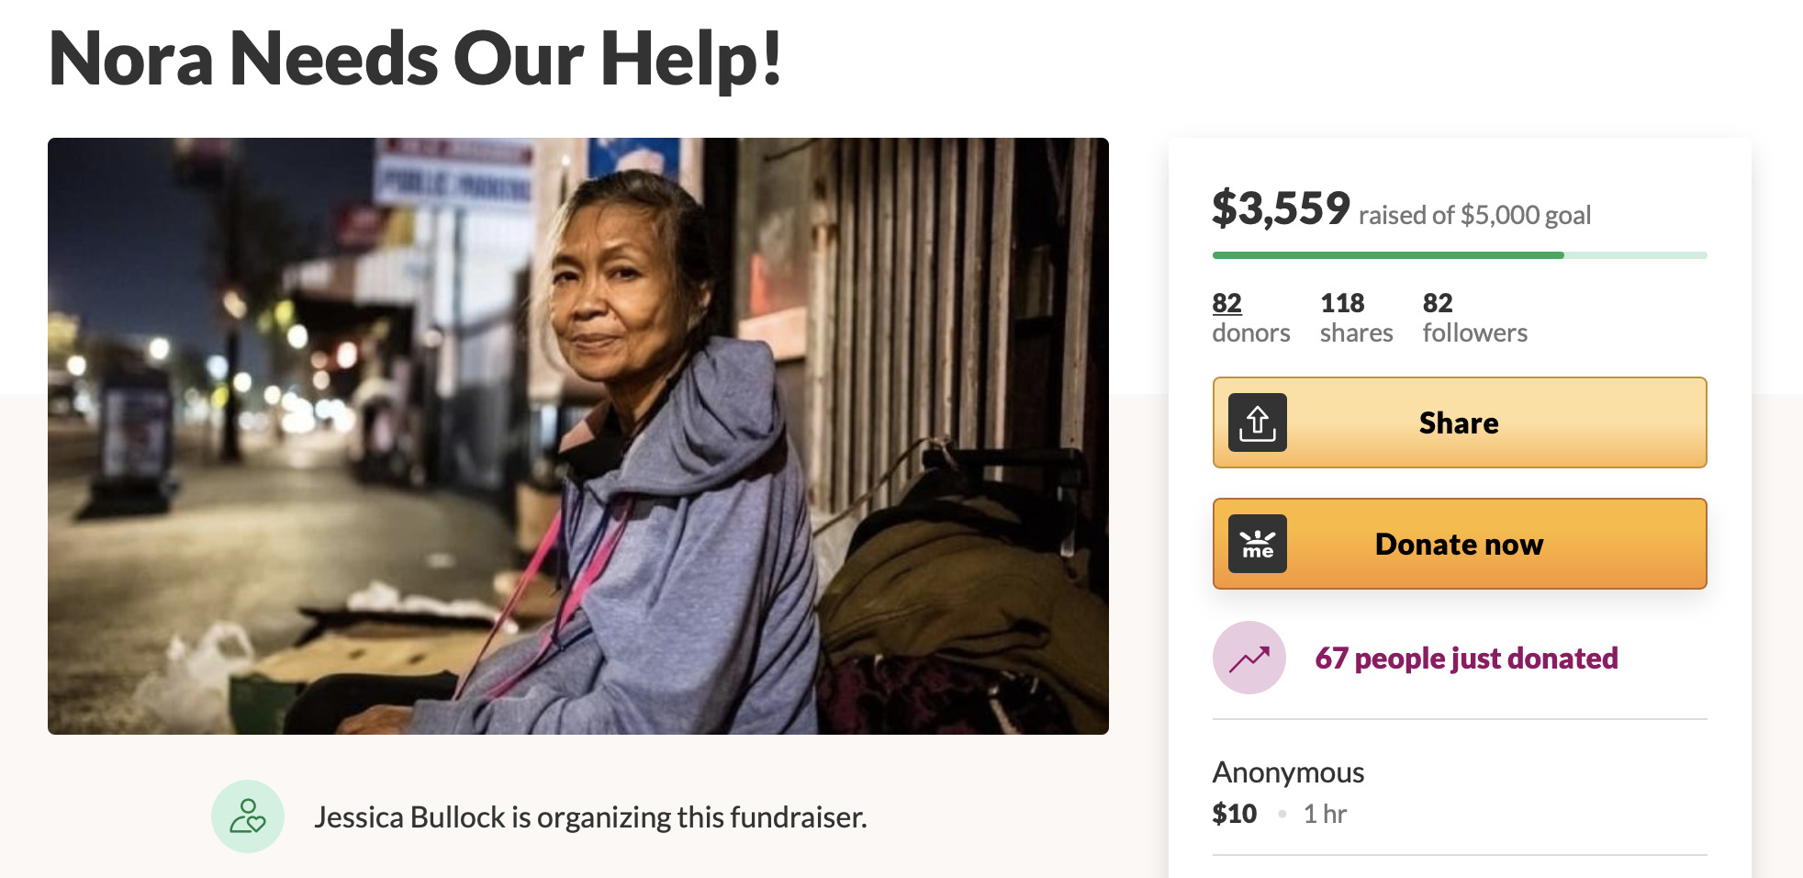The width and height of the screenshot is (1803, 878).
Task: Click Jessica Bullock organizer text
Action: coord(590,816)
